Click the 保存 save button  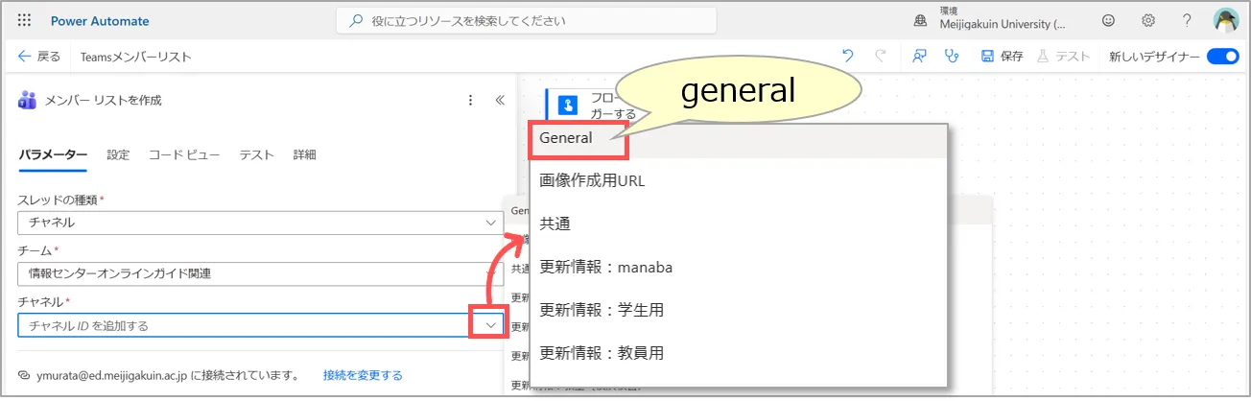[x=1002, y=57]
